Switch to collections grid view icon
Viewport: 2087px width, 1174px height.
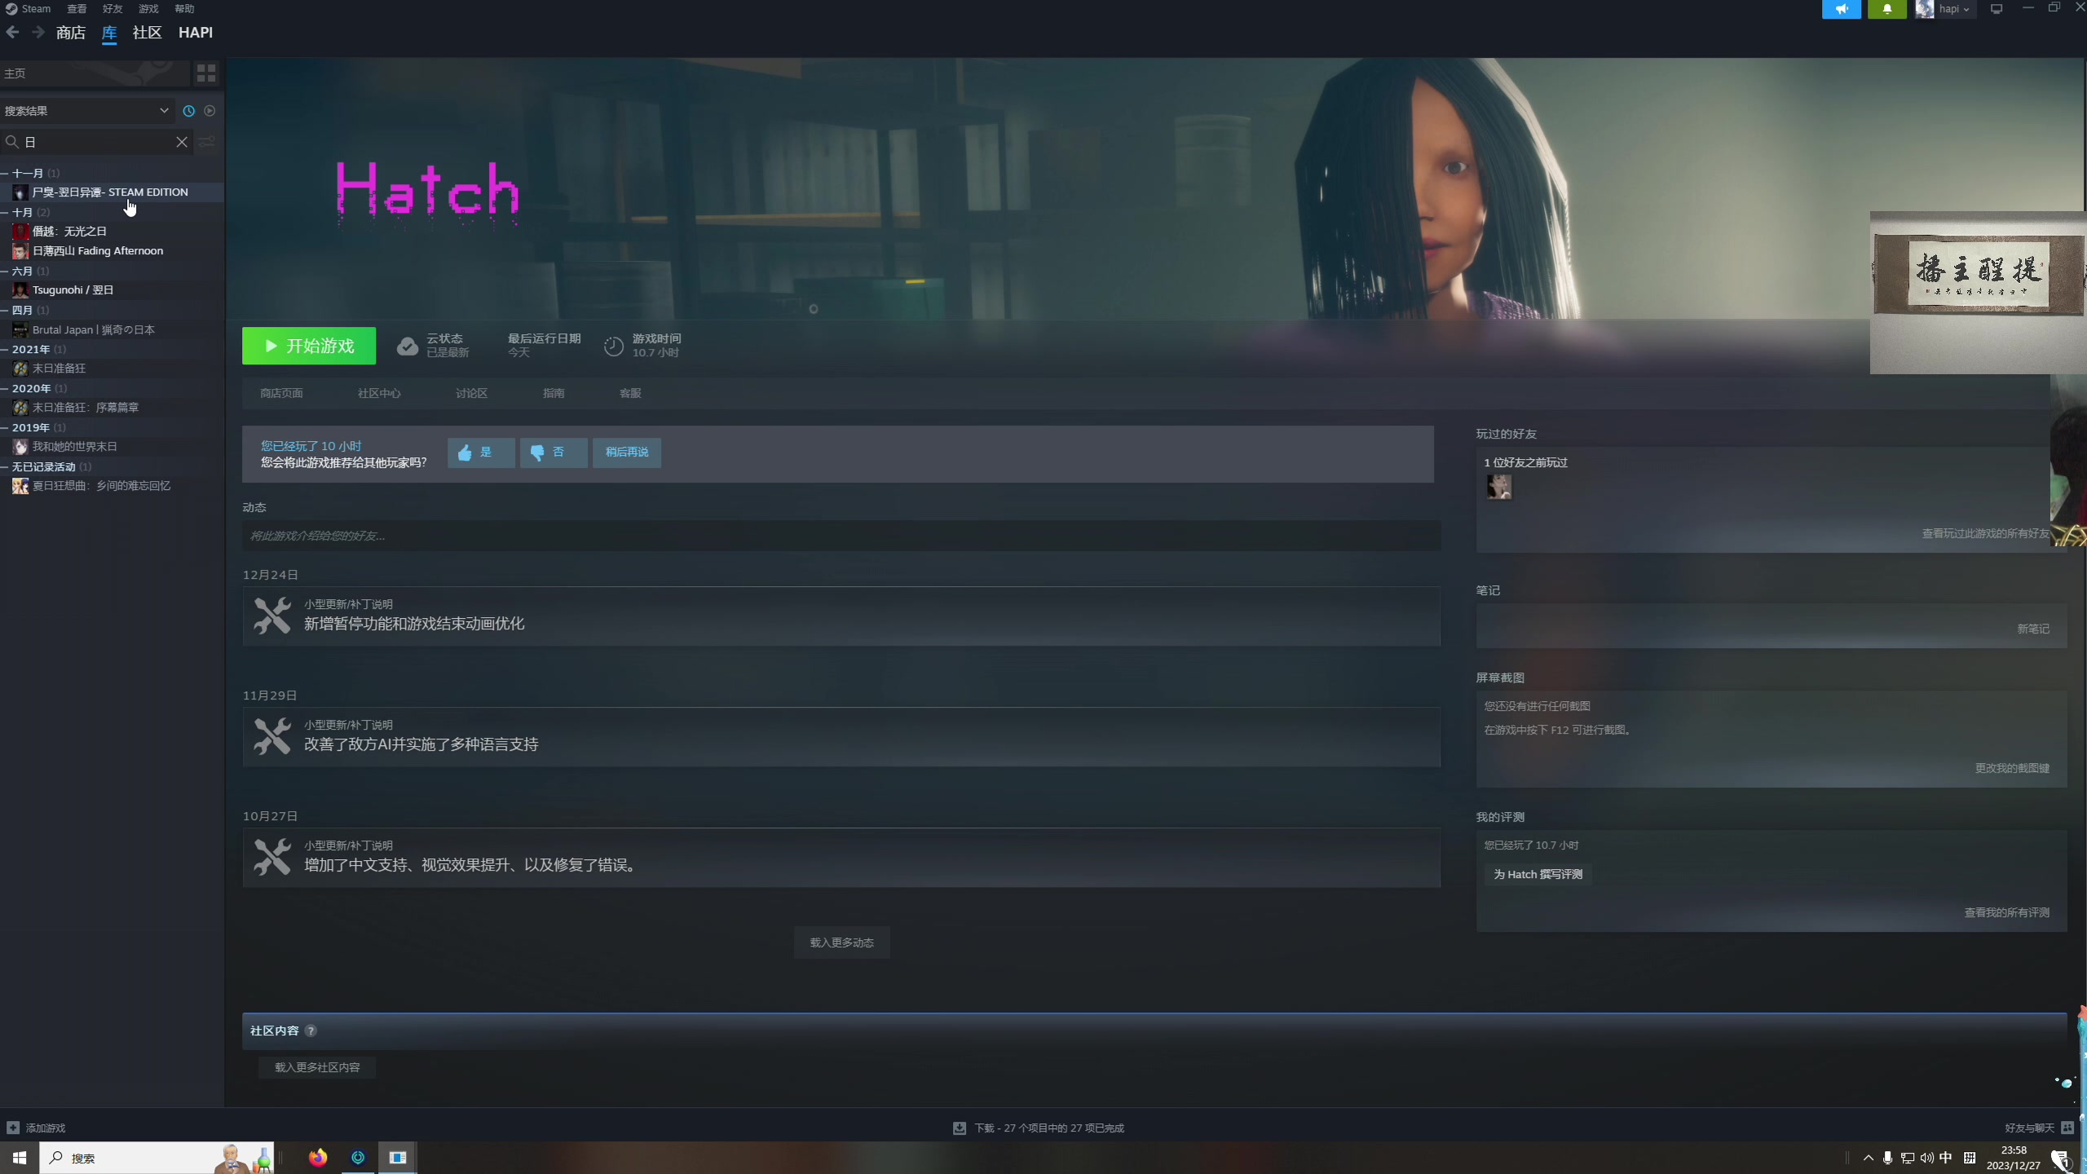[x=206, y=73]
